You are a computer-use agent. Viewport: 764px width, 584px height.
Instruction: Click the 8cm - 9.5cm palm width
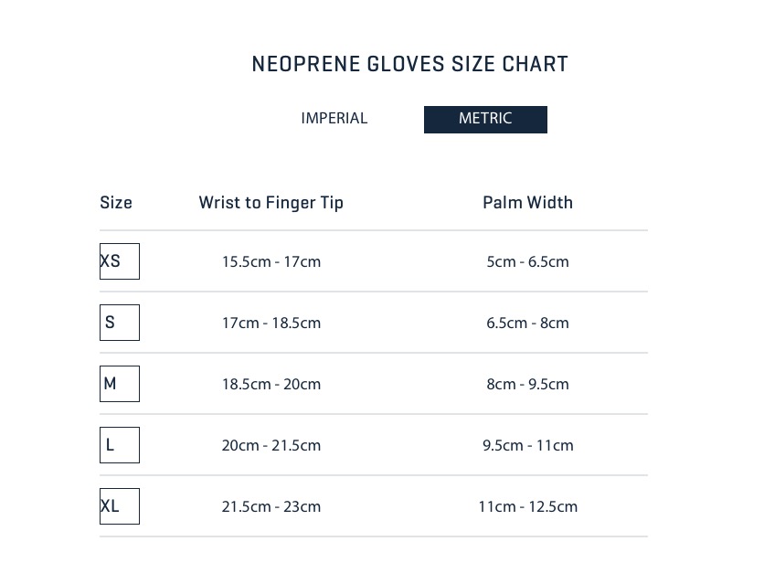tap(527, 384)
